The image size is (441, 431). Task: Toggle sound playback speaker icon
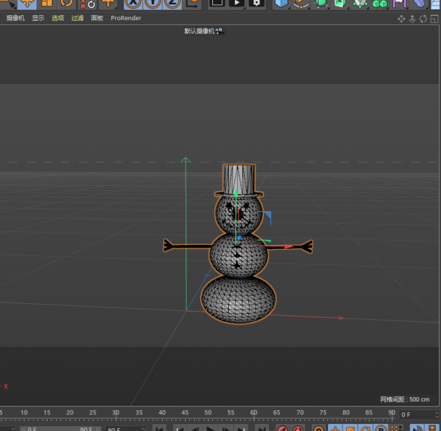(417, 428)
